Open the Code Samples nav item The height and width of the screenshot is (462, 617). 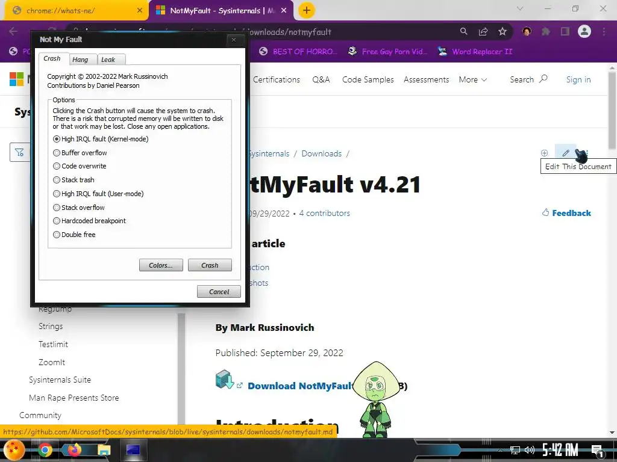coord(368,80)
